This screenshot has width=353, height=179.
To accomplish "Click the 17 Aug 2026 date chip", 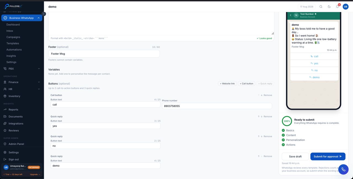I will (307, 7).
